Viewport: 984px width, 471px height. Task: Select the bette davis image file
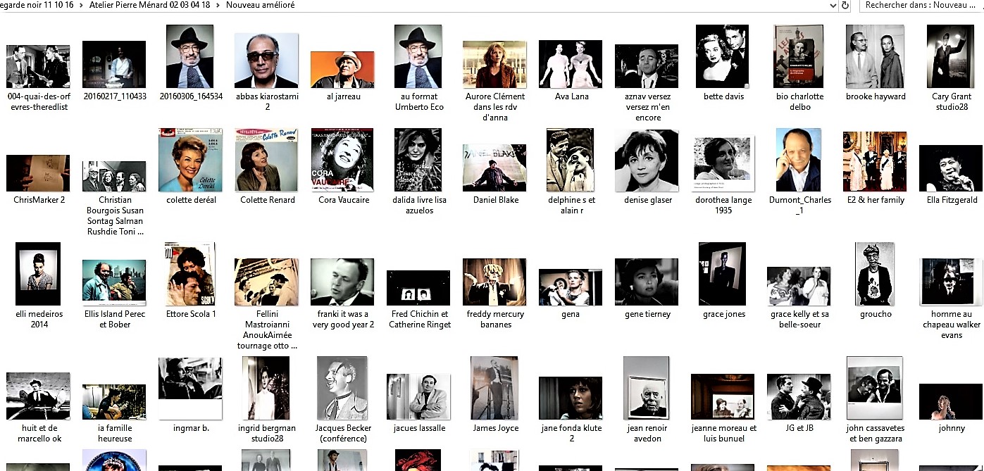pyautogui.click(x=723, y=57)
